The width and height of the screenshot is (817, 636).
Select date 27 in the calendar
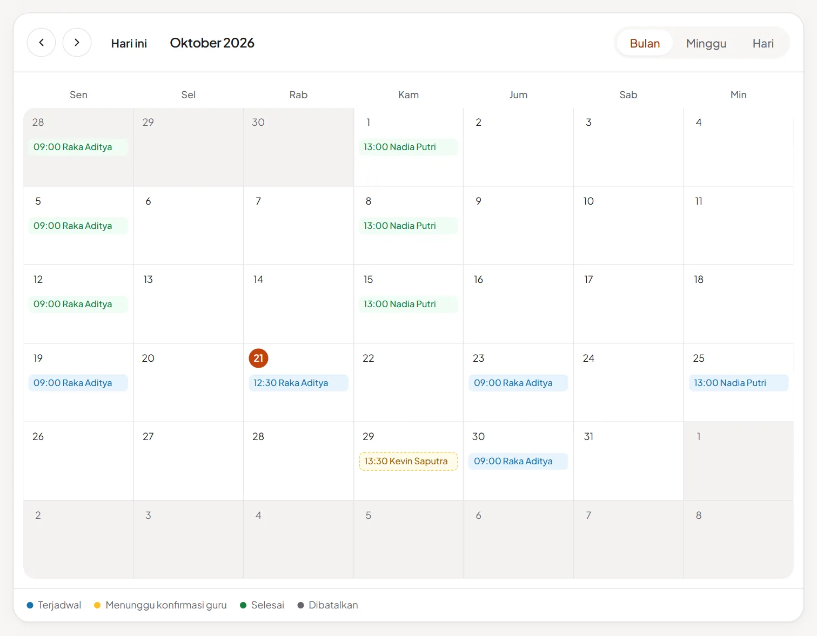(x=148, y=436)
